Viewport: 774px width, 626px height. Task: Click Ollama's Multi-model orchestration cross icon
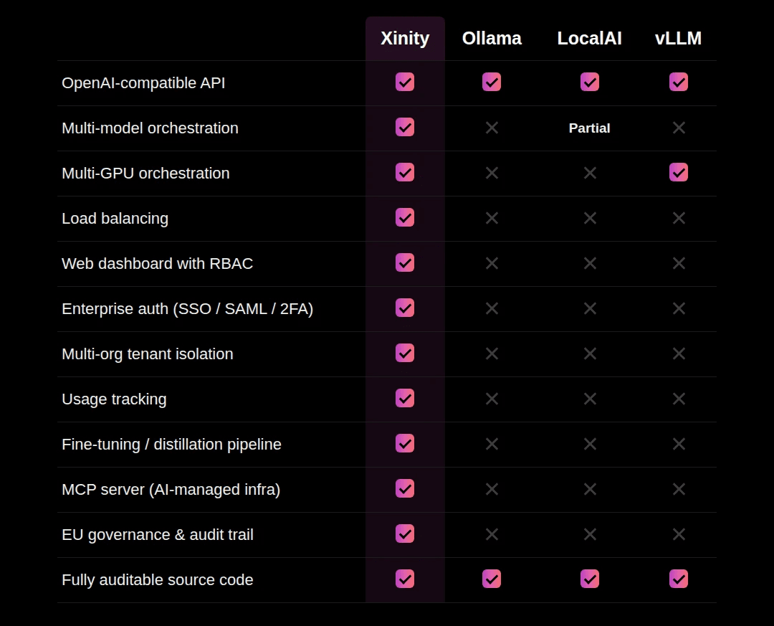pyautogui.click(x=492, y=128)
